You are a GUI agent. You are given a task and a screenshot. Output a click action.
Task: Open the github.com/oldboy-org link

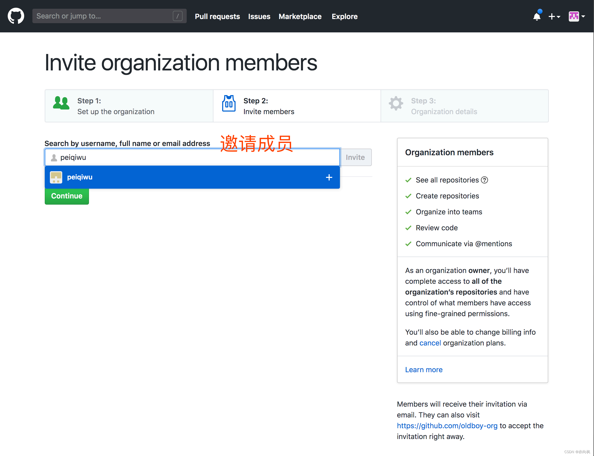click(447, 426)
